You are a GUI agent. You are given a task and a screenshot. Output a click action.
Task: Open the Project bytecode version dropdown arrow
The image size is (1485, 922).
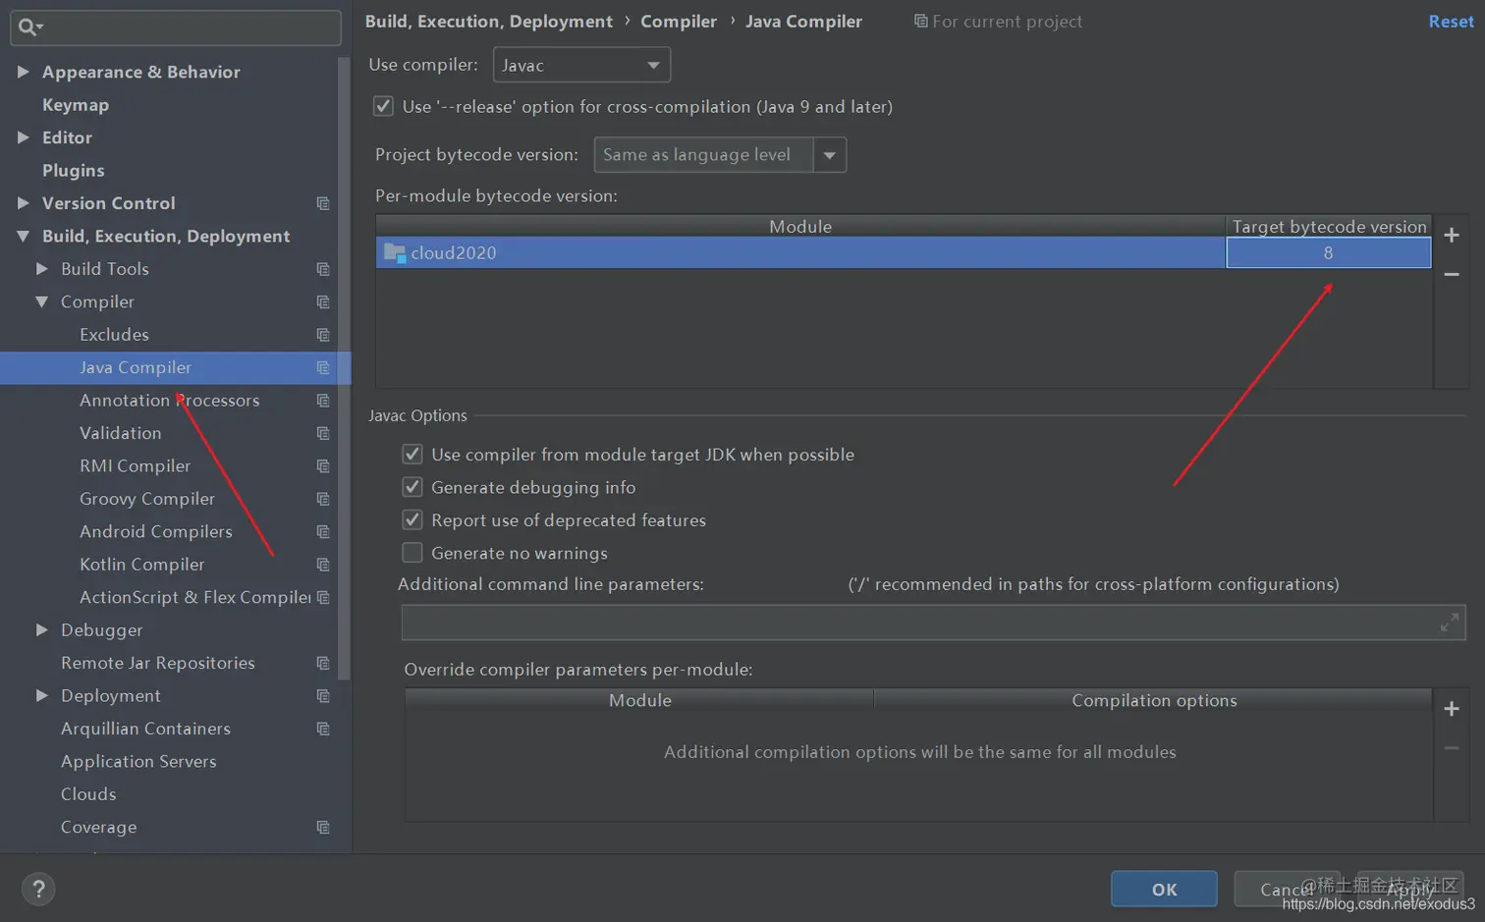tap(830, 155)
